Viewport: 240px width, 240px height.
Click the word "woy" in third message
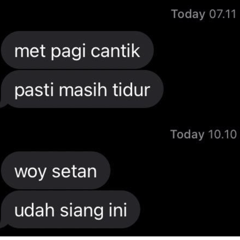[x=30, y=173]
